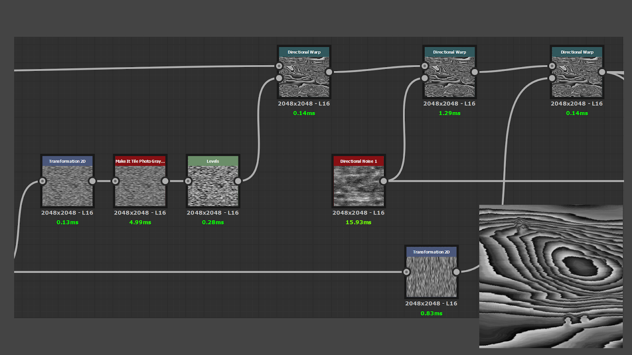Click the 0.13ms timing label
Image resolution: width=632 pixels, height=355 pixels.
[68, 222]
